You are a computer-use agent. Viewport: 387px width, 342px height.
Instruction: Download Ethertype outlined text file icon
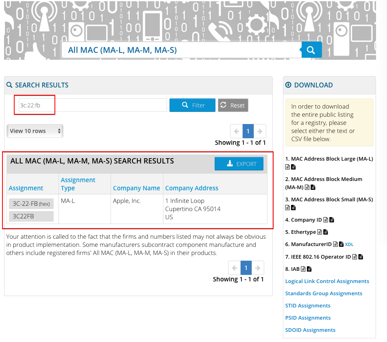point(320,232)
